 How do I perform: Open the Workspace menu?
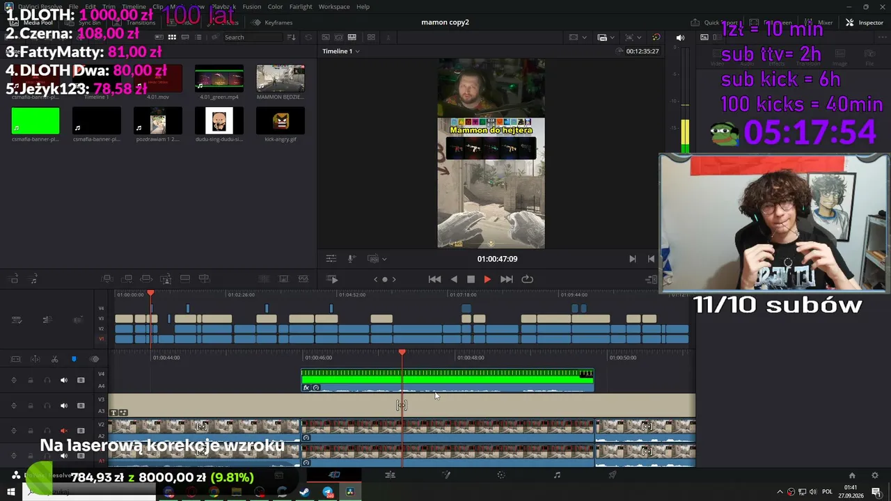(x=334, y=6)
